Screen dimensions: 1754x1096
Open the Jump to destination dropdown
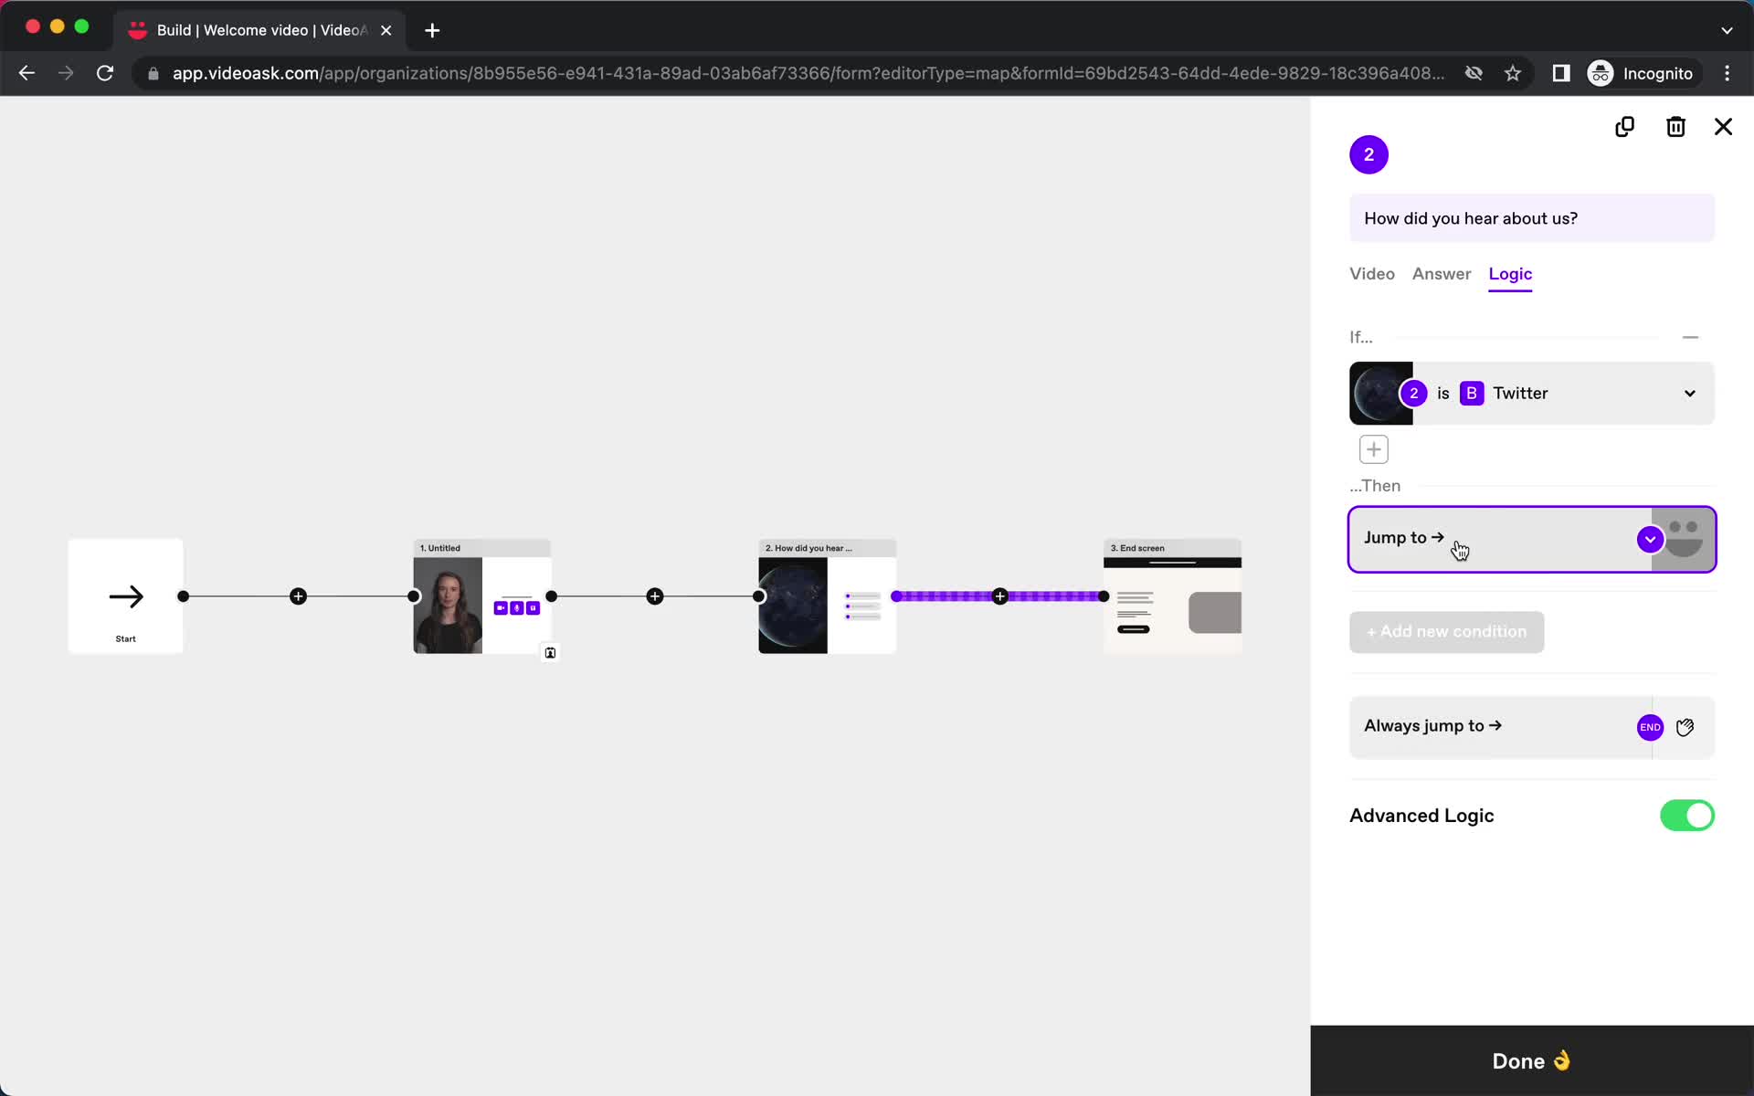pos(1649,538)
